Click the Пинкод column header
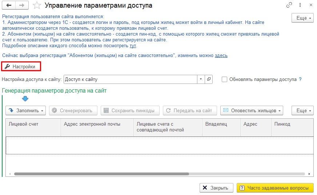Viewport: 317px width, 195px height. coord(293,127)
